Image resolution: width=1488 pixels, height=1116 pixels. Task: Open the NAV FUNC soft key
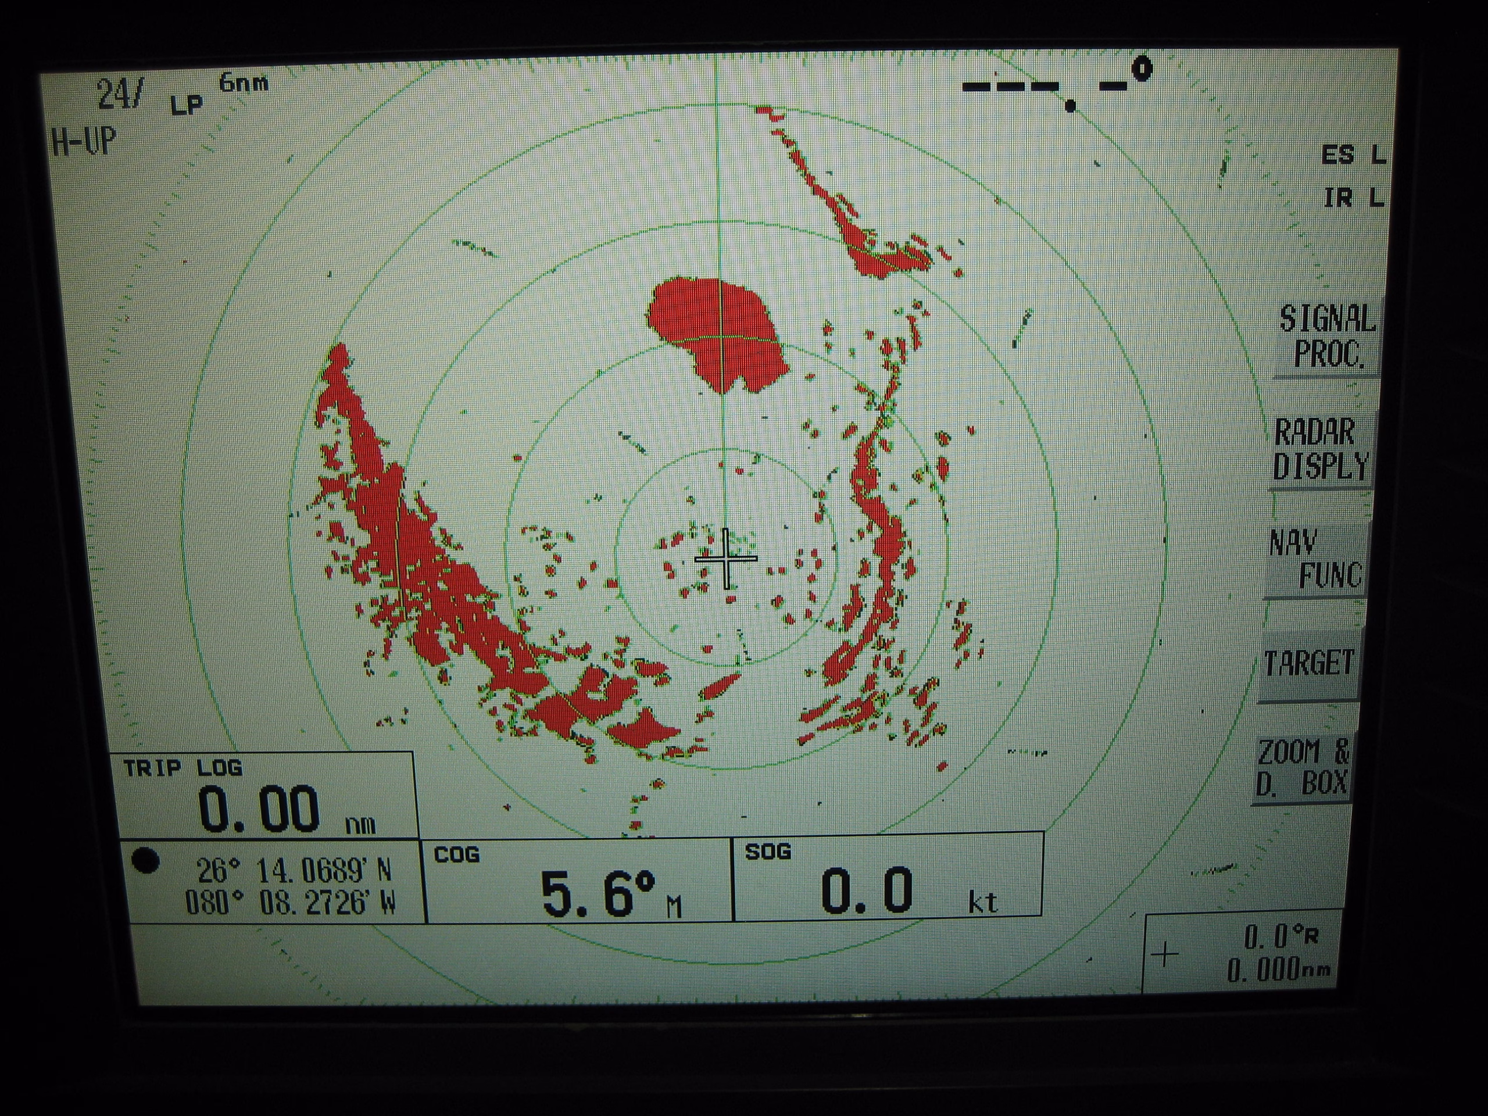pyautogui.click(x=1315, y=559)
